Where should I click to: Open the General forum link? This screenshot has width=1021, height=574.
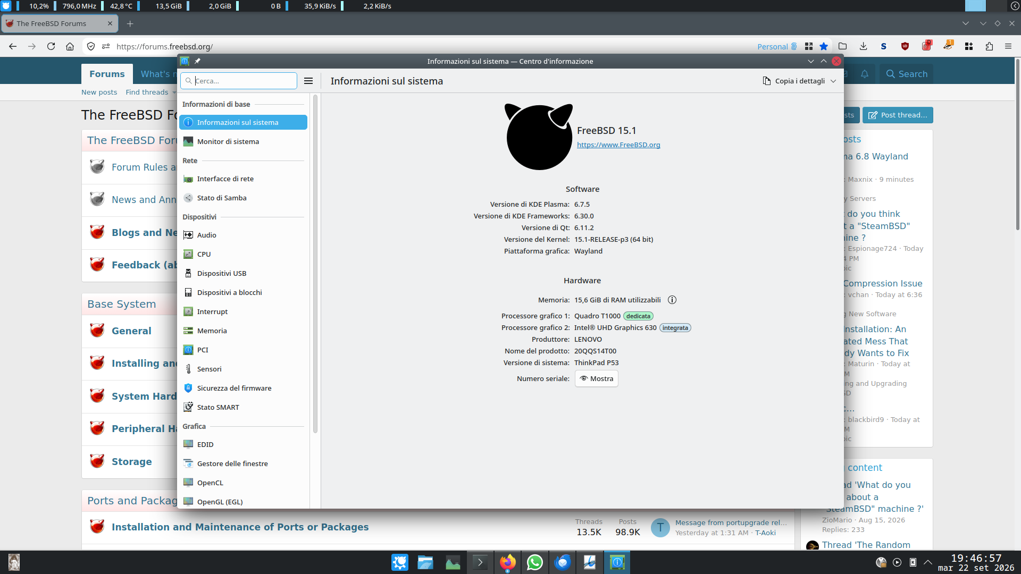131,331
